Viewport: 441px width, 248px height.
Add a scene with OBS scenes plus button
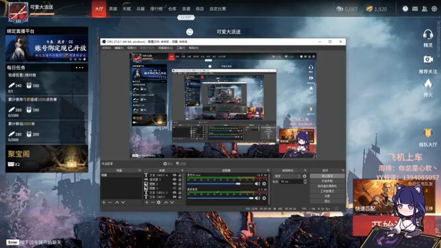point(104,202)
